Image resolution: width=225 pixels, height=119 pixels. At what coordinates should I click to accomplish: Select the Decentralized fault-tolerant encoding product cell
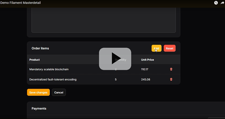pos(53,80)
